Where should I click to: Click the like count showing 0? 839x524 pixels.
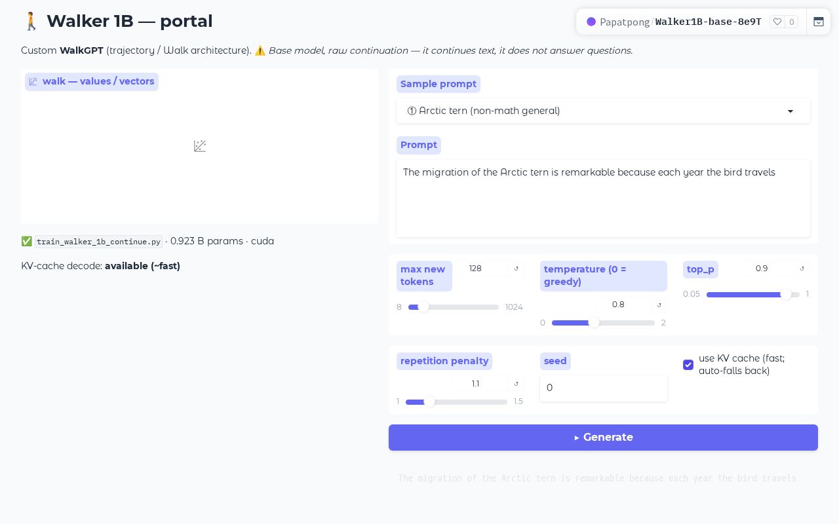point(791,22)
